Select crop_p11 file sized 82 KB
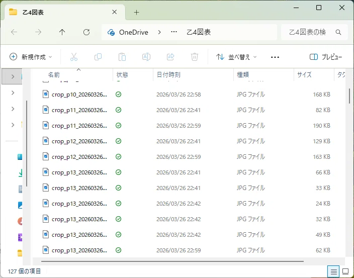Image resolution: width=354 pixels, height=278 pixels. point(79,110)
